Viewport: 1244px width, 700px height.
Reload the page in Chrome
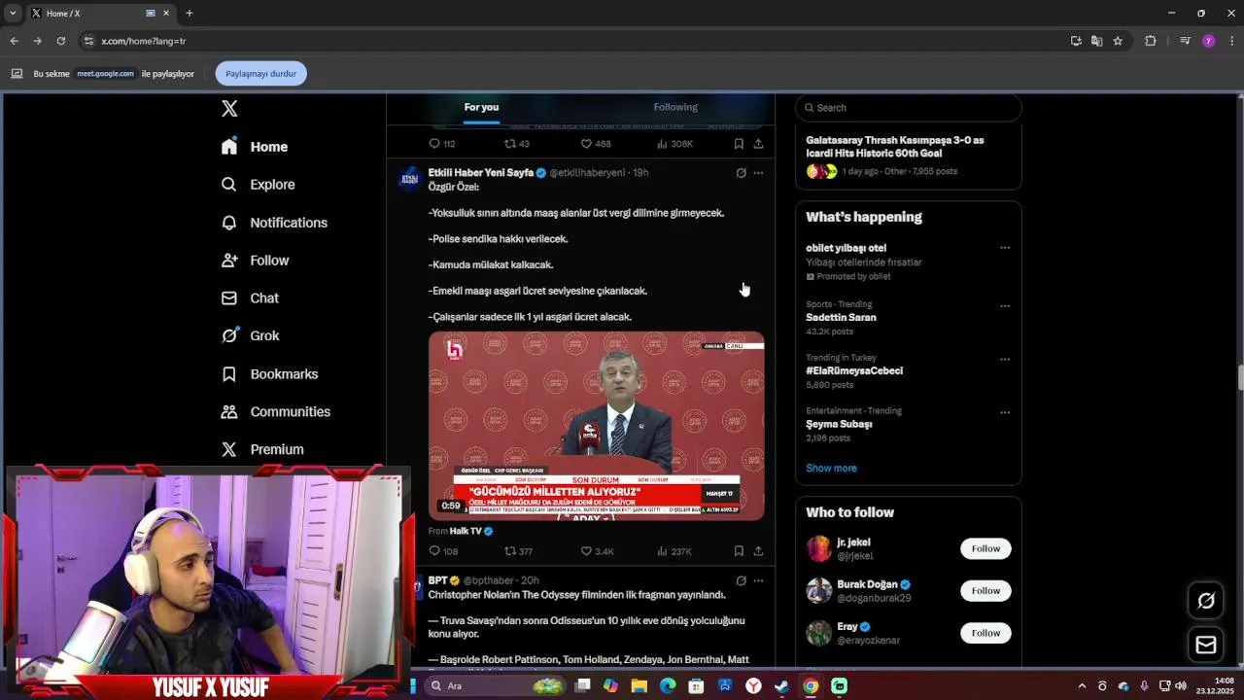[x=60, y=41]
